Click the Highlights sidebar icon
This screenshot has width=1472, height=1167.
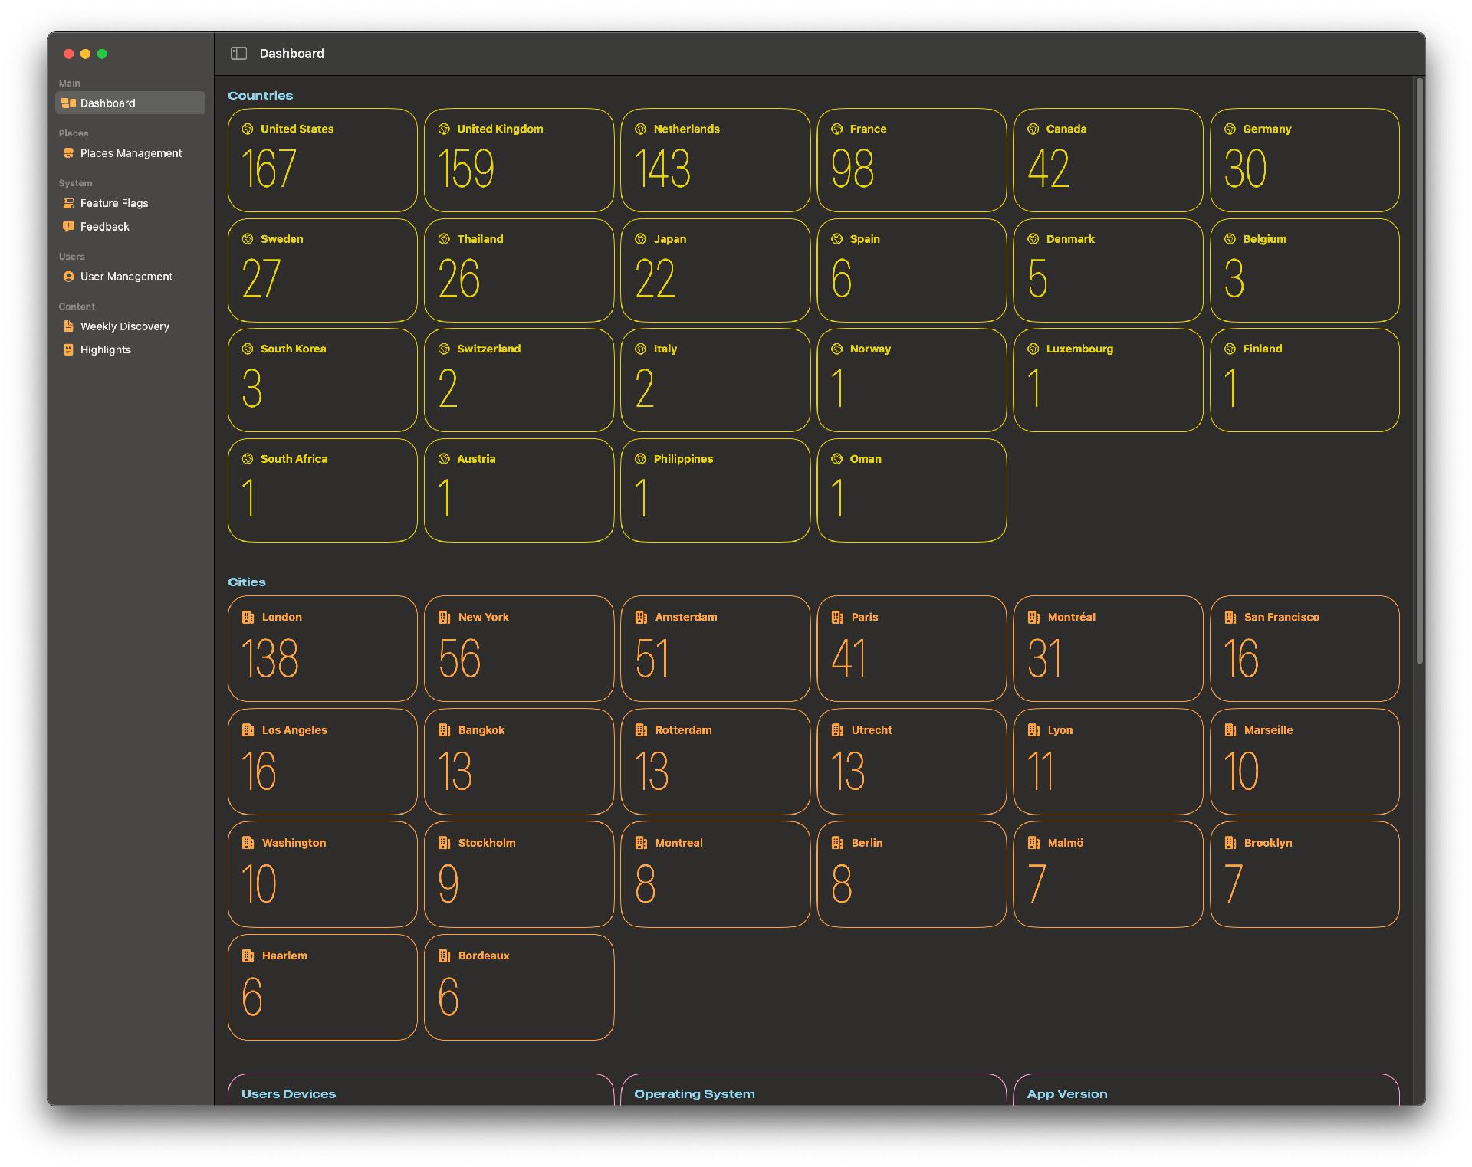(68, 349)
